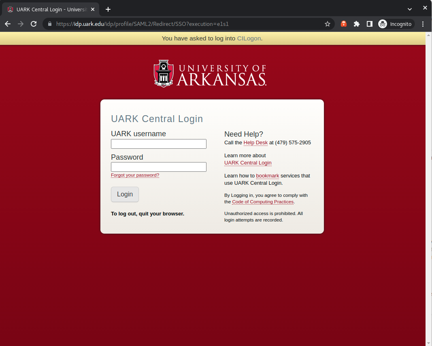The width and height of the screenshot is (432, 346).
Task: Click the University of Arkansas logo
Action: coord(210,74)
